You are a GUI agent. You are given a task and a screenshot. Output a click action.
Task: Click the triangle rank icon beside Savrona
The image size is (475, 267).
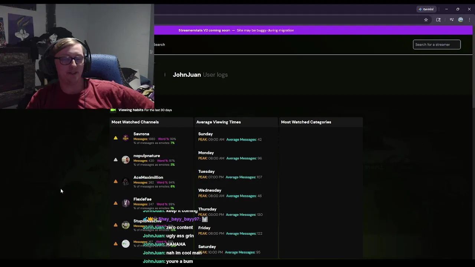pos(115,138)
